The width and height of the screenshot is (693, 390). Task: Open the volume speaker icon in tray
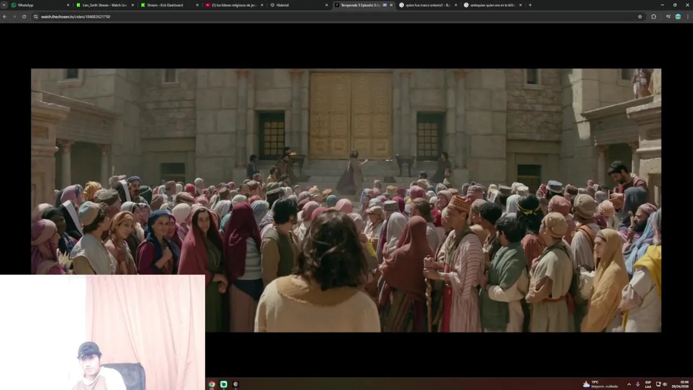pyautogui.click(x=665, y=384)
